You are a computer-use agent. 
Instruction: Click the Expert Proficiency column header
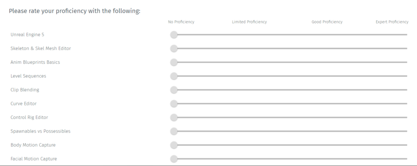point(392,22)
